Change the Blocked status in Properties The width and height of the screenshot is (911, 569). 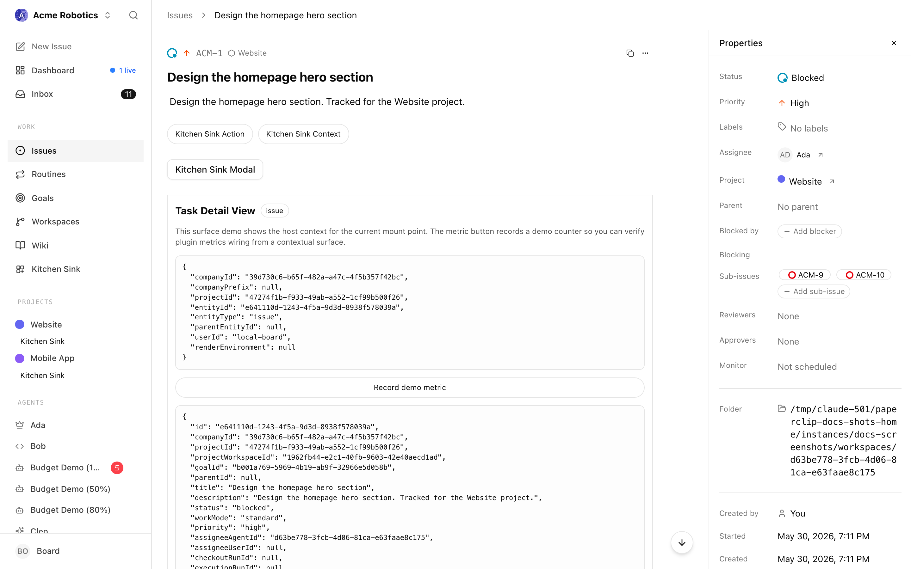(801, 78)
